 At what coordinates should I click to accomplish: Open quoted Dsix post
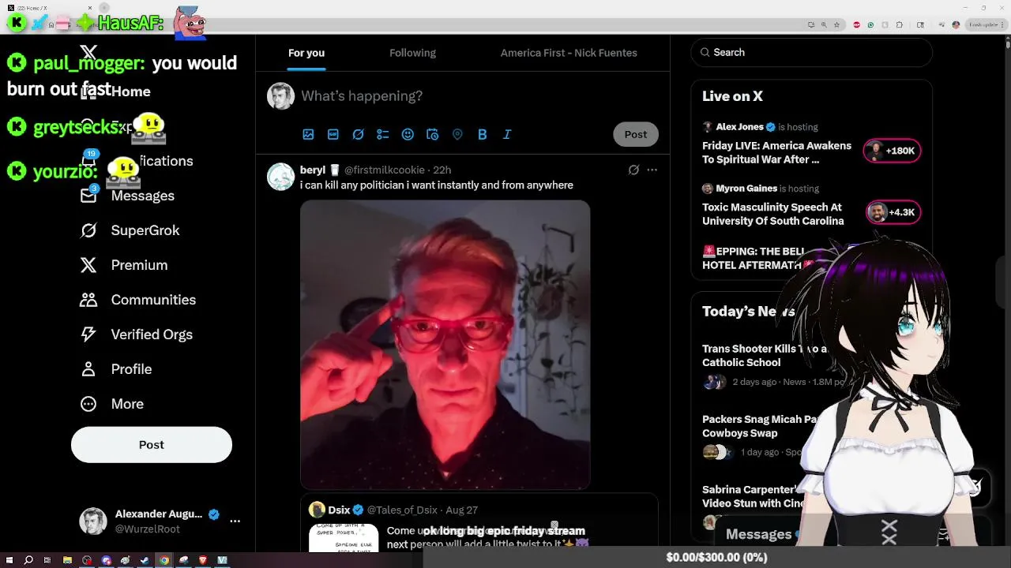point(479,523)
